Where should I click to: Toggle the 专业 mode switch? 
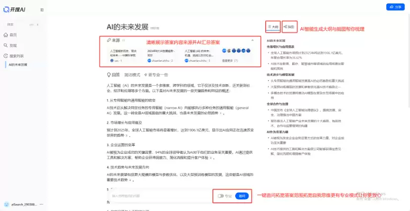tap(220, 196)
